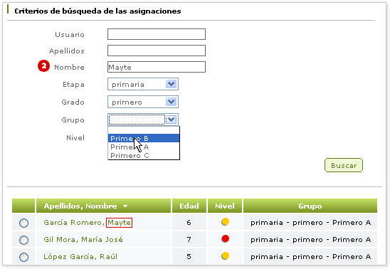Viewport: 390px width, 269px height.
Task: Click yellow level dot for García Romero
Action: (225, 222)
